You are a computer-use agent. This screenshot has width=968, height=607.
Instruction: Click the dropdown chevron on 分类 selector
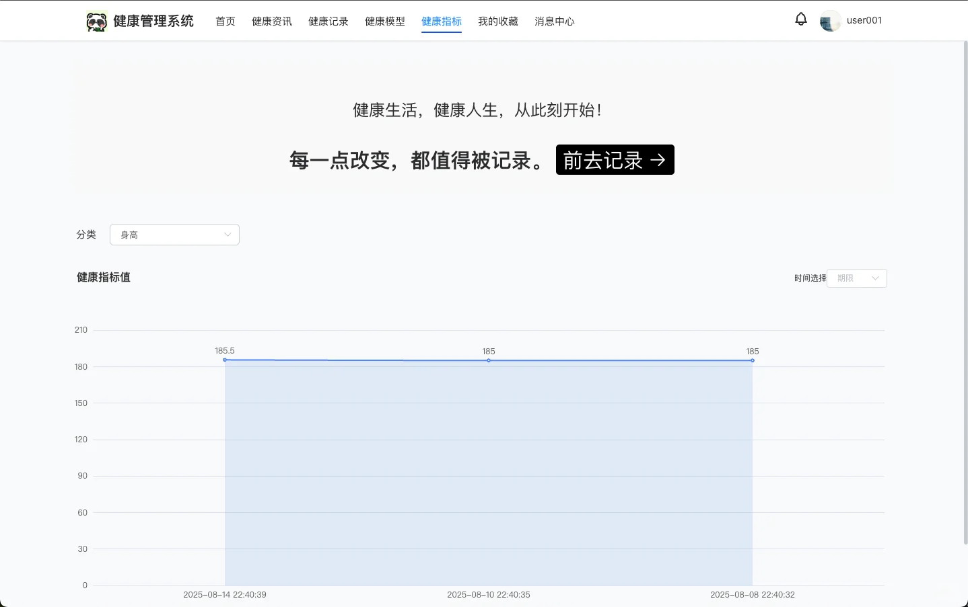[x=228, y=235]
